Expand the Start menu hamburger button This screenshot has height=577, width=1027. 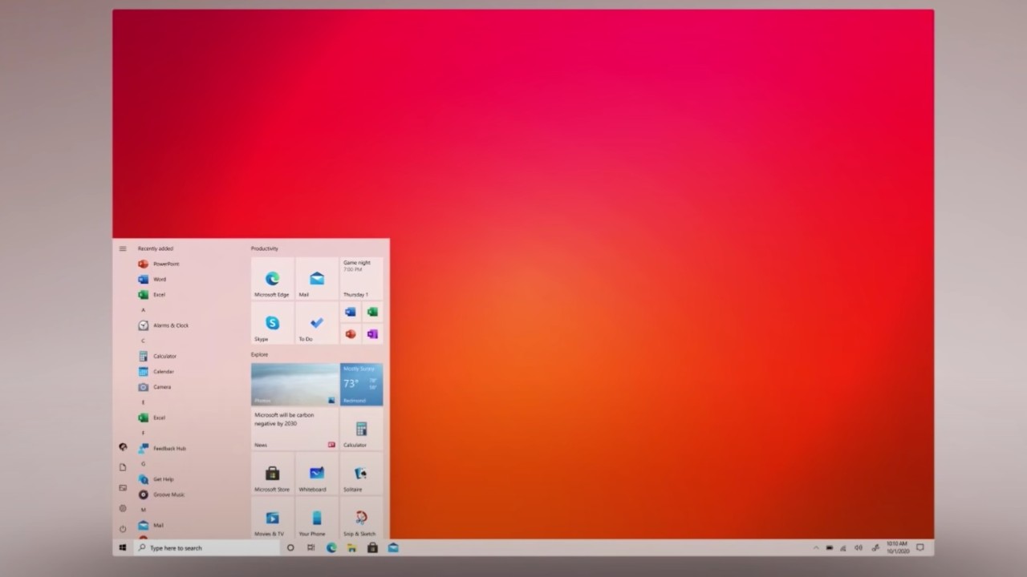(x=123, y=248)
